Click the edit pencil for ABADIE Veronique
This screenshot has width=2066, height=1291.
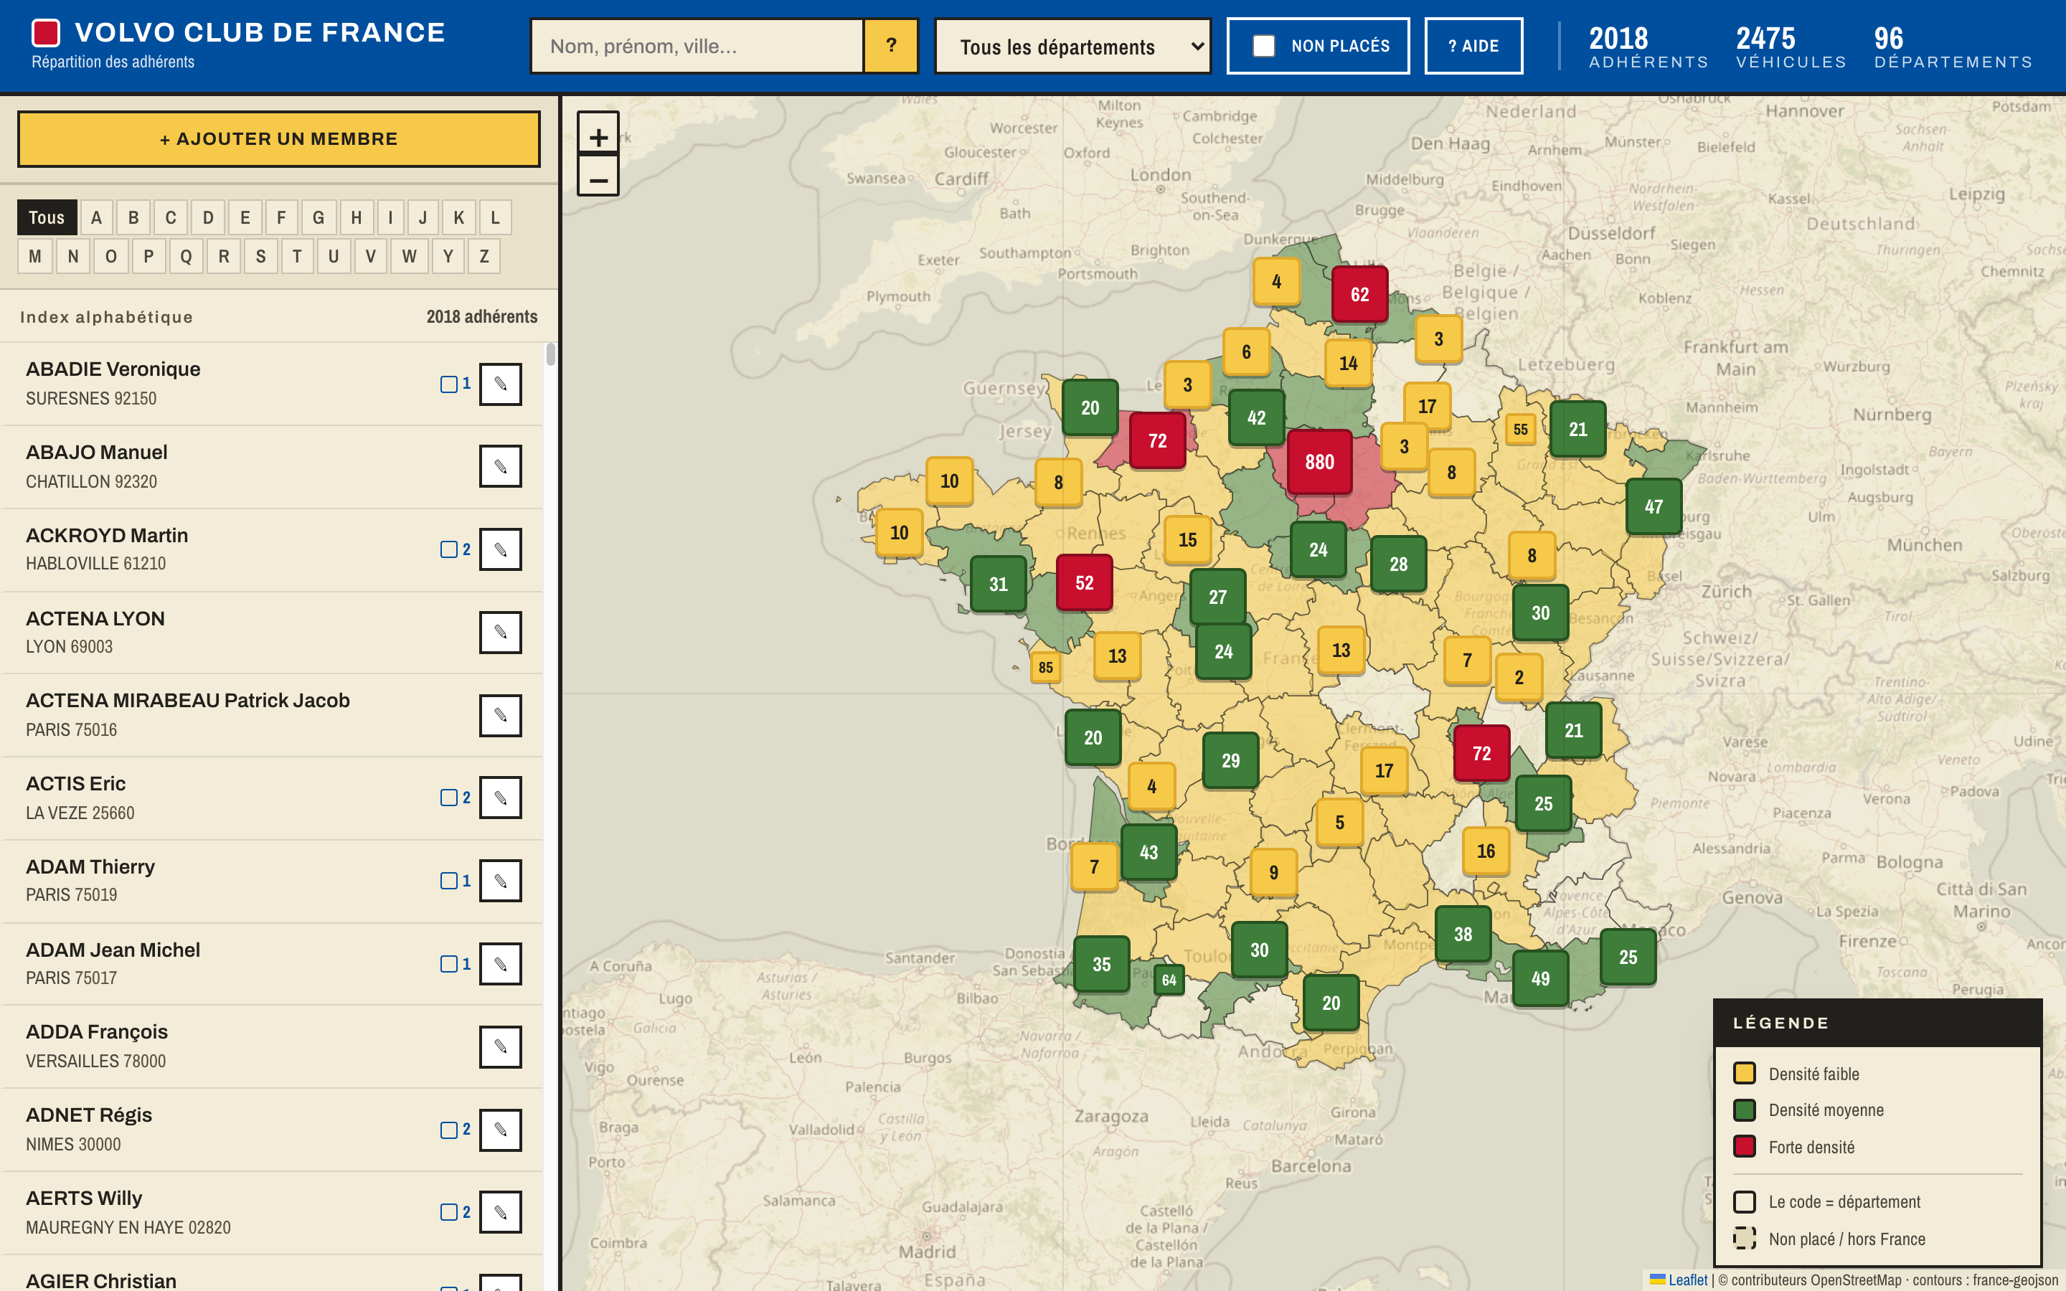500,384
